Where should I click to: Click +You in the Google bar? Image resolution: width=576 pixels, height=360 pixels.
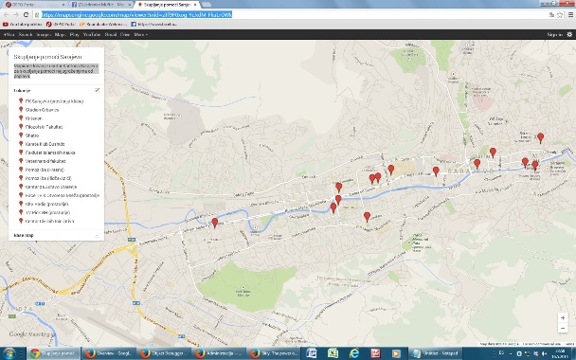pyautogui.click(x=9, y=34)
